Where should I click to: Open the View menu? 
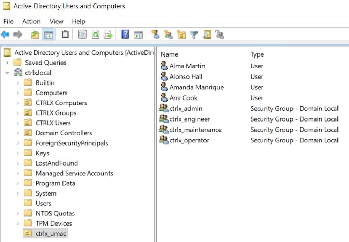56,21
